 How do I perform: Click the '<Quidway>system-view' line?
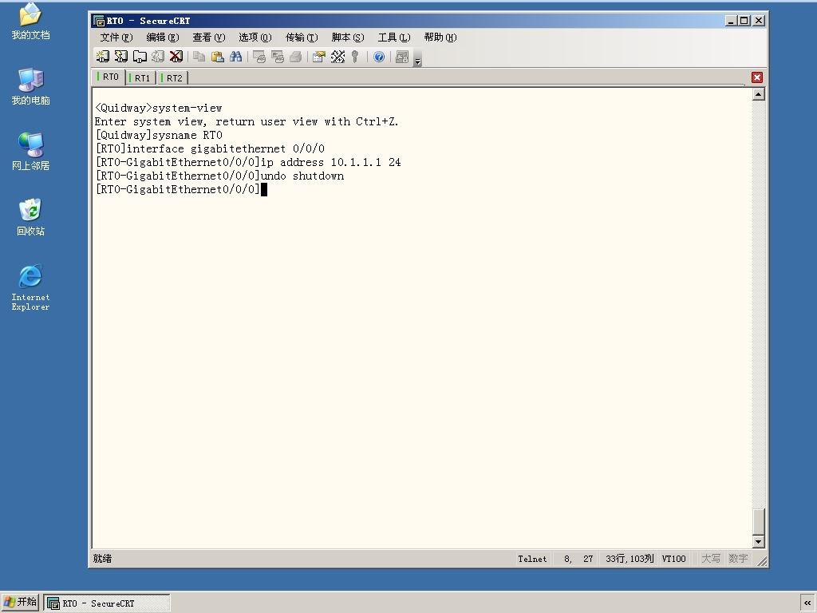[159, 108]
